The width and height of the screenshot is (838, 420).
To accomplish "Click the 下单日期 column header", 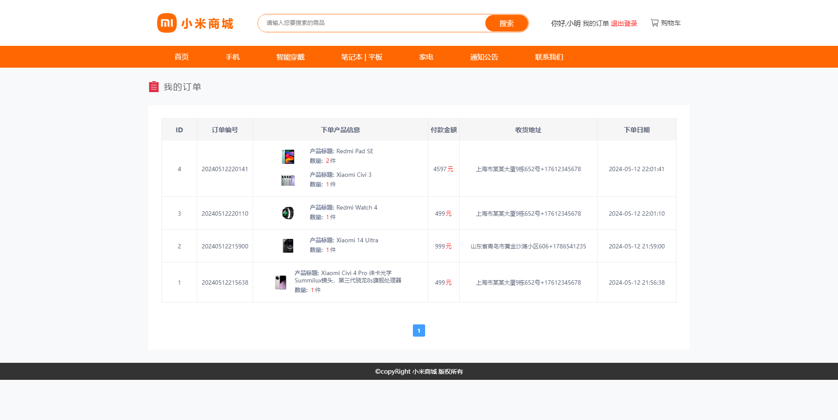I will point(637,130).
